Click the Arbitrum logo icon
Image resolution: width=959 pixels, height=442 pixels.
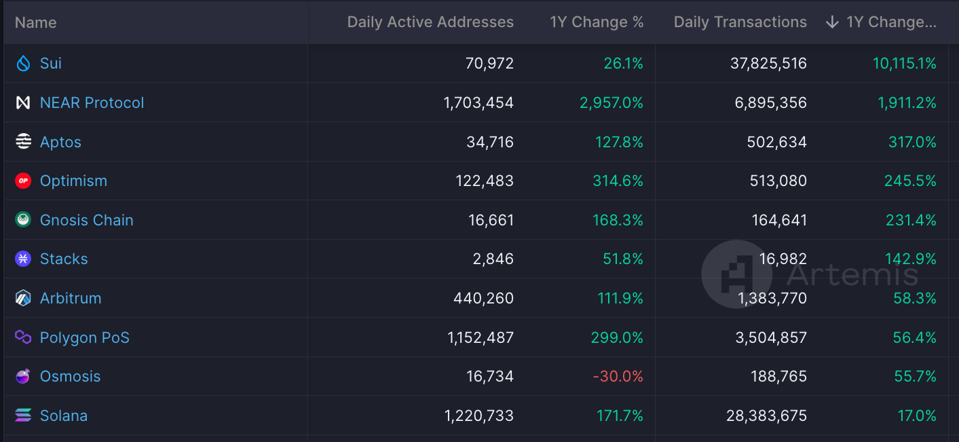point(23,298)
